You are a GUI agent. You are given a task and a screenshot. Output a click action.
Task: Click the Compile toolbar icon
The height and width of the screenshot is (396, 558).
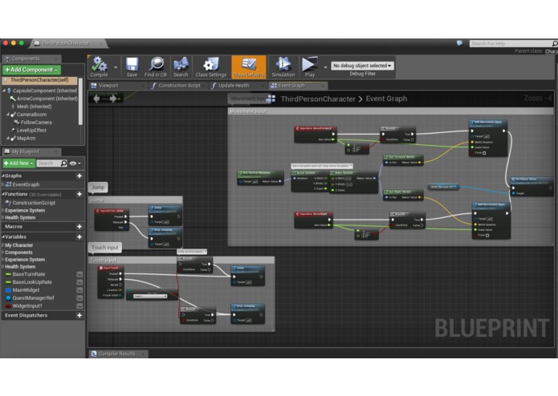(x=99, y=67)
